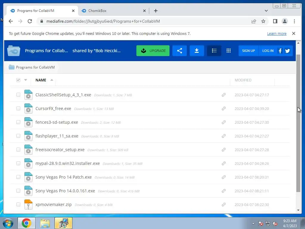Screen dimensions: 305x229
Task: Click the Facebook login icon
Action: click(280, 51)
